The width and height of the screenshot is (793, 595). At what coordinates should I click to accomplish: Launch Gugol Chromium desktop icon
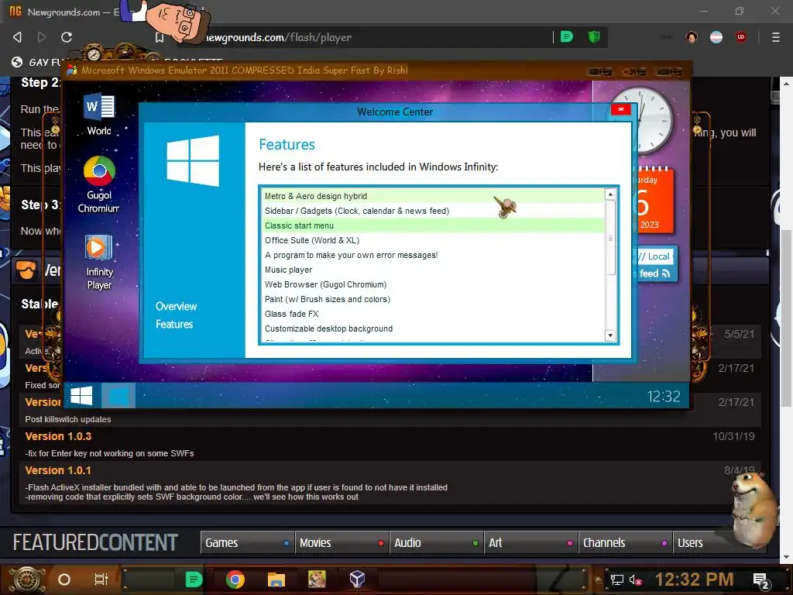pyautogui.click(x=99, y=184)
